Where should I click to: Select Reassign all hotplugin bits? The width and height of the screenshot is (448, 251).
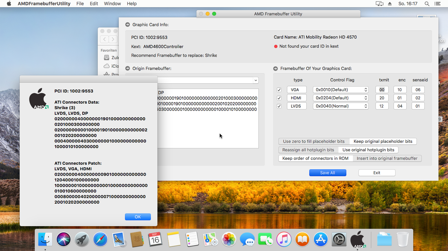(308, 150)
